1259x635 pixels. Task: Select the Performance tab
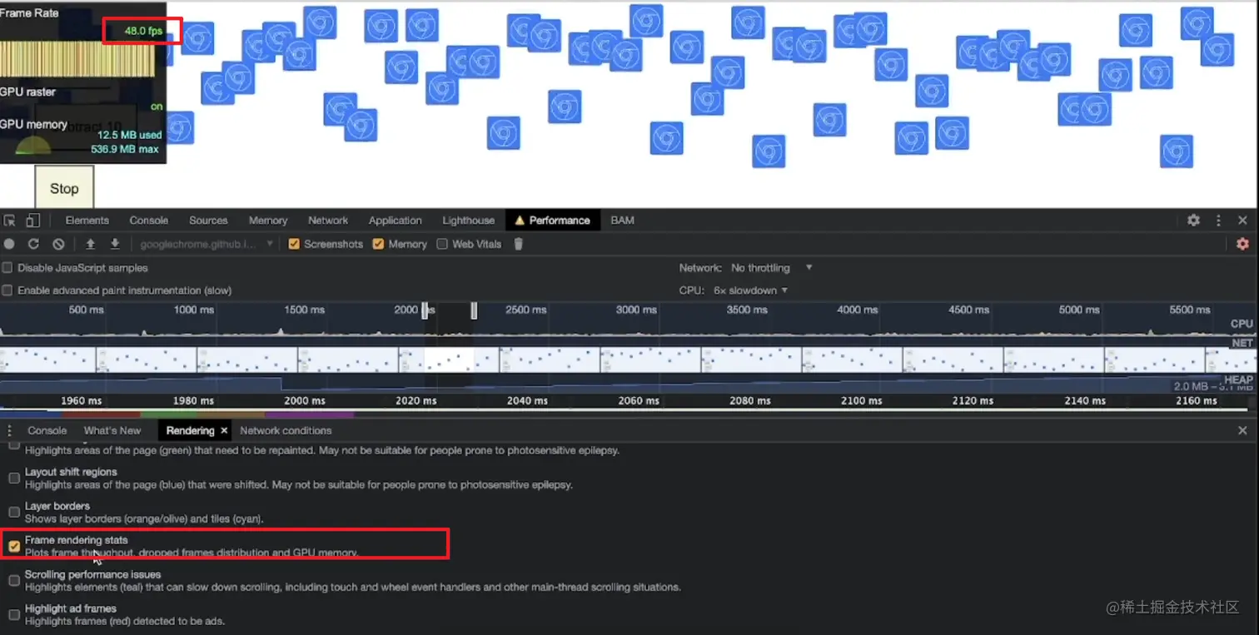pos(553,221)
